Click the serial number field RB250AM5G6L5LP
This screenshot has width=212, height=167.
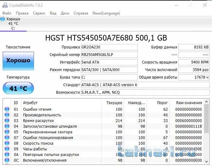tap(109, 55)
